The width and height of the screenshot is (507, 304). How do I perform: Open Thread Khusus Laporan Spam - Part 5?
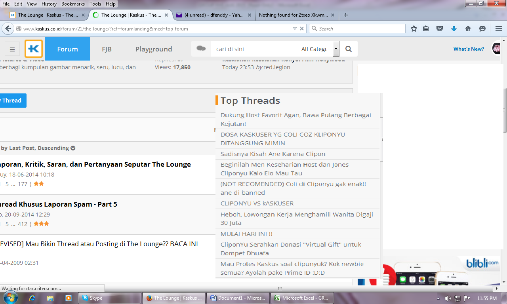[58, 204]
